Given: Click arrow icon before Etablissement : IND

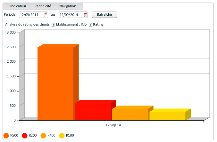Looking at the screenshot, I should 53,25.
